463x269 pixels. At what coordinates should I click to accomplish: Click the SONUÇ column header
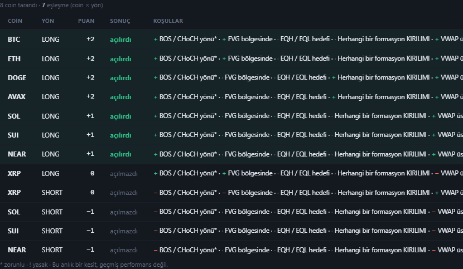(120, 21)
